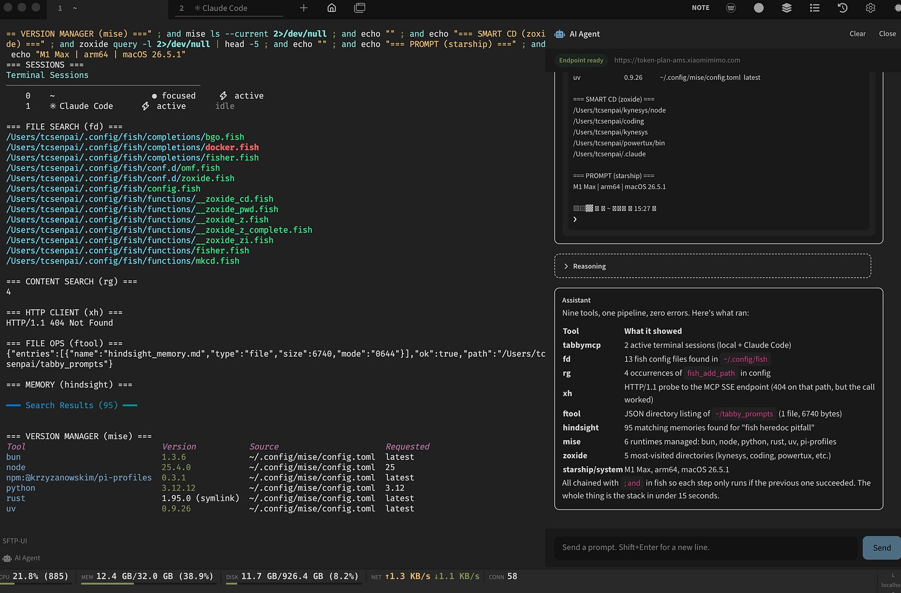
Task: Send the prompt with Send button
Action: [882, 548]
